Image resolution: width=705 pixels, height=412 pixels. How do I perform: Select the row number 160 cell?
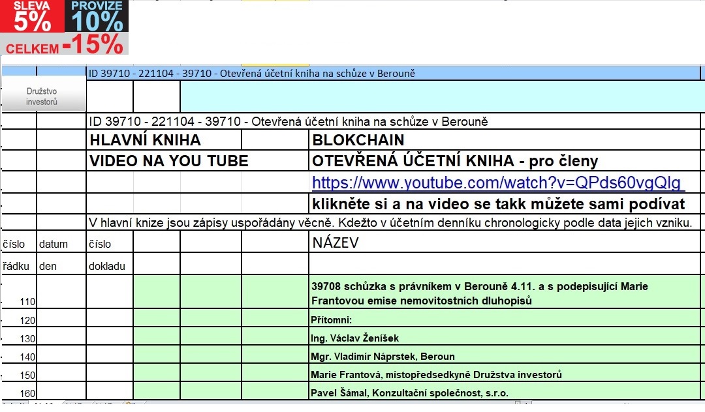click(18, 391)
